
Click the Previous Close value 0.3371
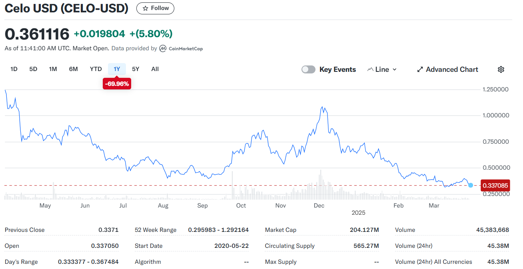(108, 230)
